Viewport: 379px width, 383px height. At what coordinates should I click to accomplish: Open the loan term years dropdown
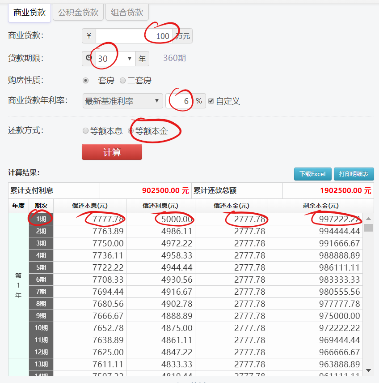pos(115,59)
